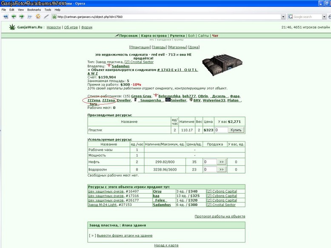Click the Водоросли sale quantity field
The height and width of the screenshot is (248, 331).
[210, 169]
